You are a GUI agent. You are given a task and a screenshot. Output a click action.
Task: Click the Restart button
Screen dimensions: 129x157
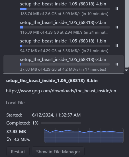tap(18, 152)
